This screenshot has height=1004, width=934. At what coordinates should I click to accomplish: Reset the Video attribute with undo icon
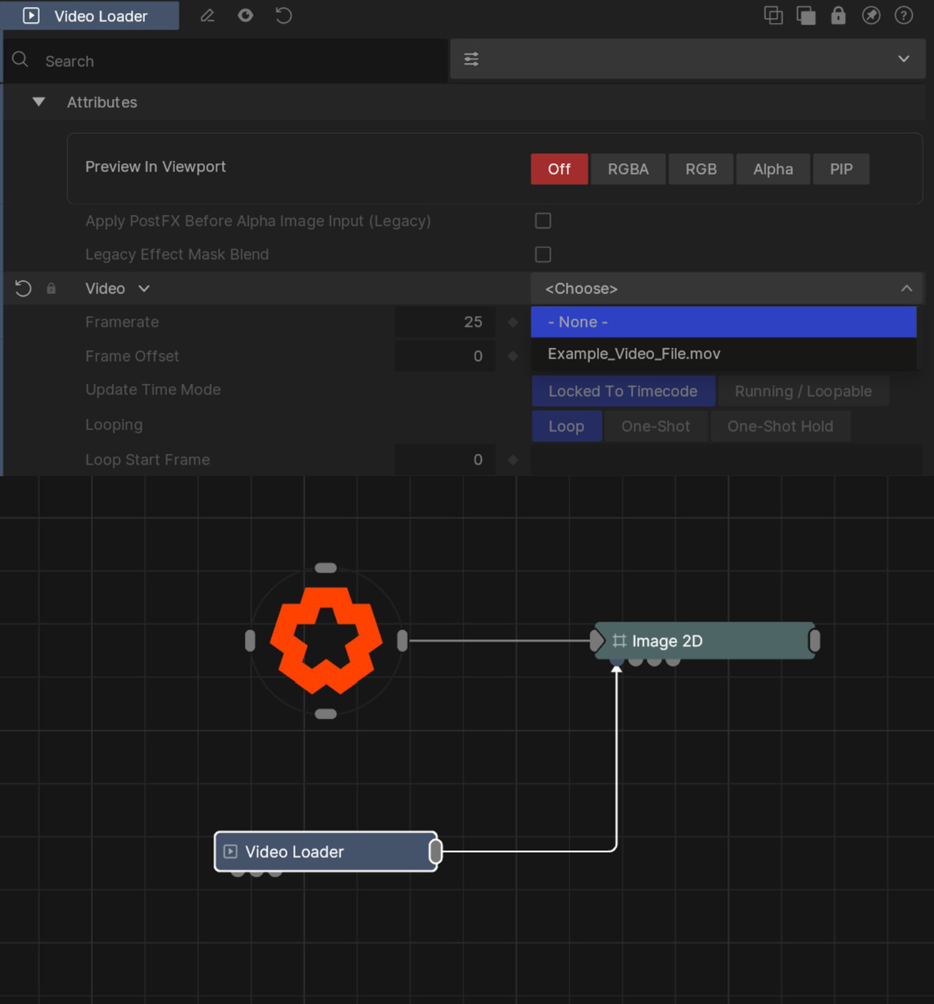point(23,289)
